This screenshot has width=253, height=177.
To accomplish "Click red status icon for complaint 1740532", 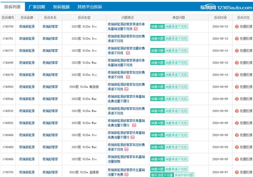I will 237,111.
